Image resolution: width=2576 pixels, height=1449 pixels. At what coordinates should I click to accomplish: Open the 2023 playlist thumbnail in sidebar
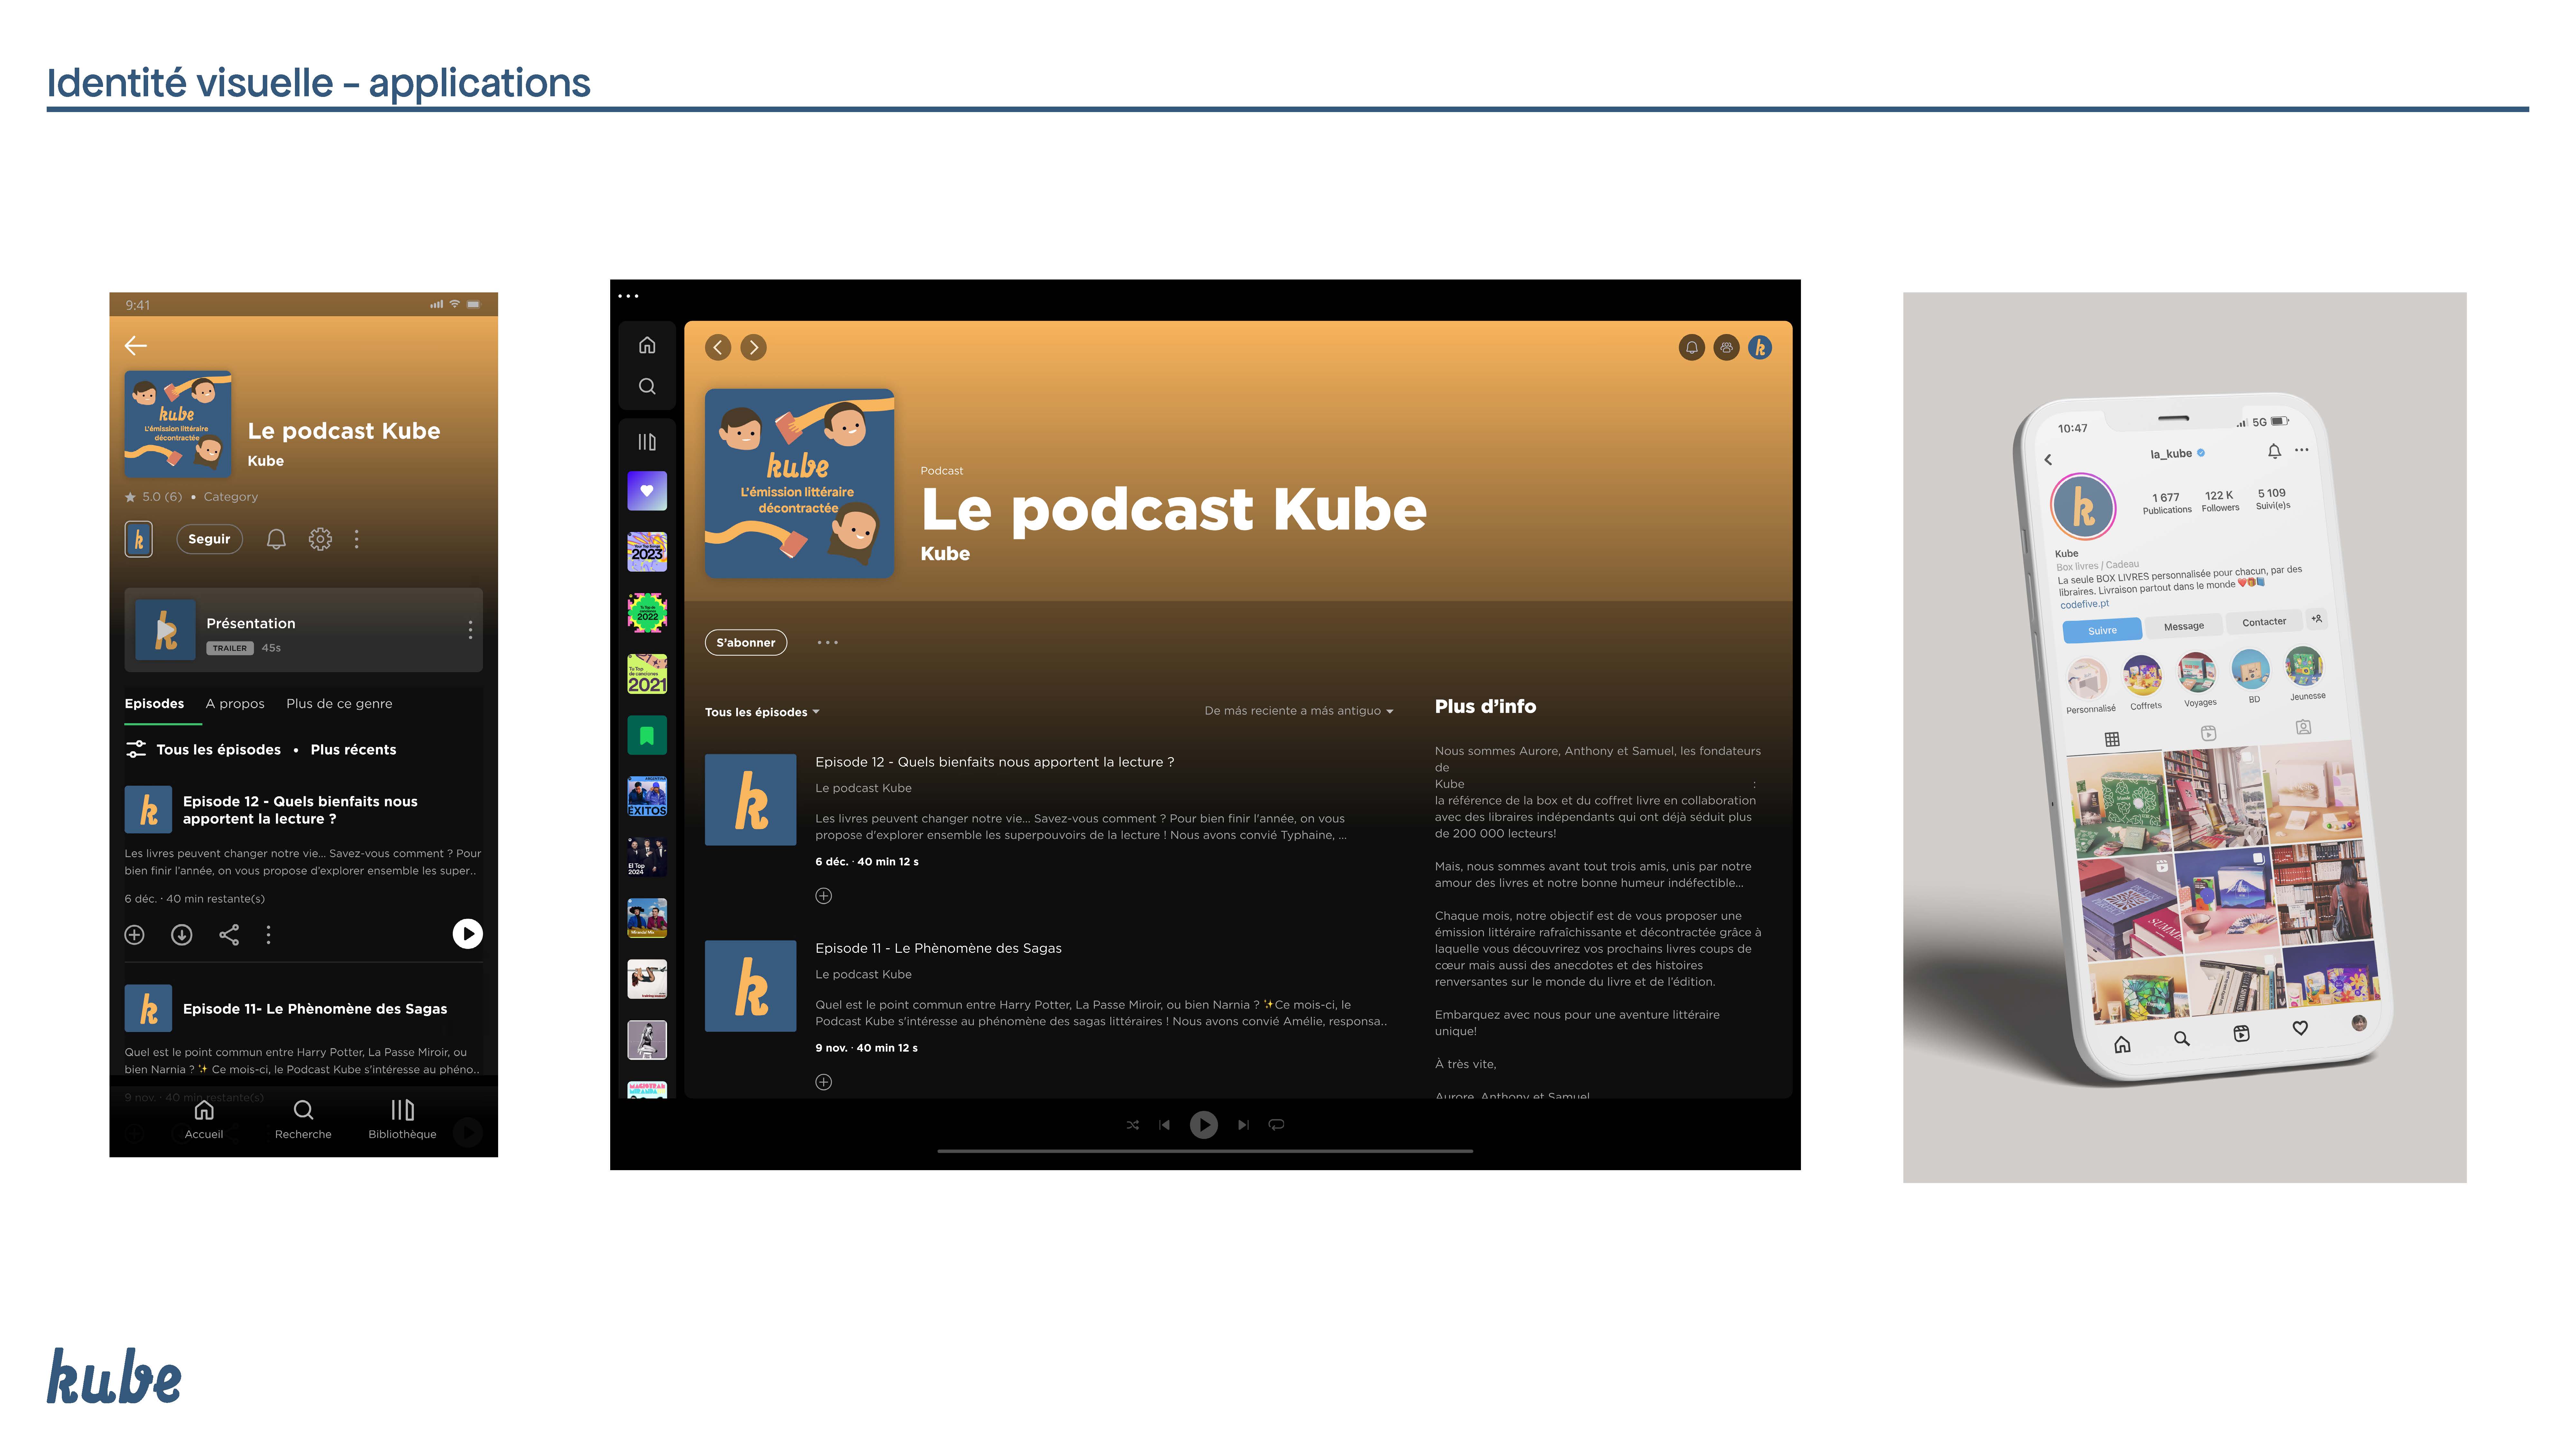tap(647, 552)
